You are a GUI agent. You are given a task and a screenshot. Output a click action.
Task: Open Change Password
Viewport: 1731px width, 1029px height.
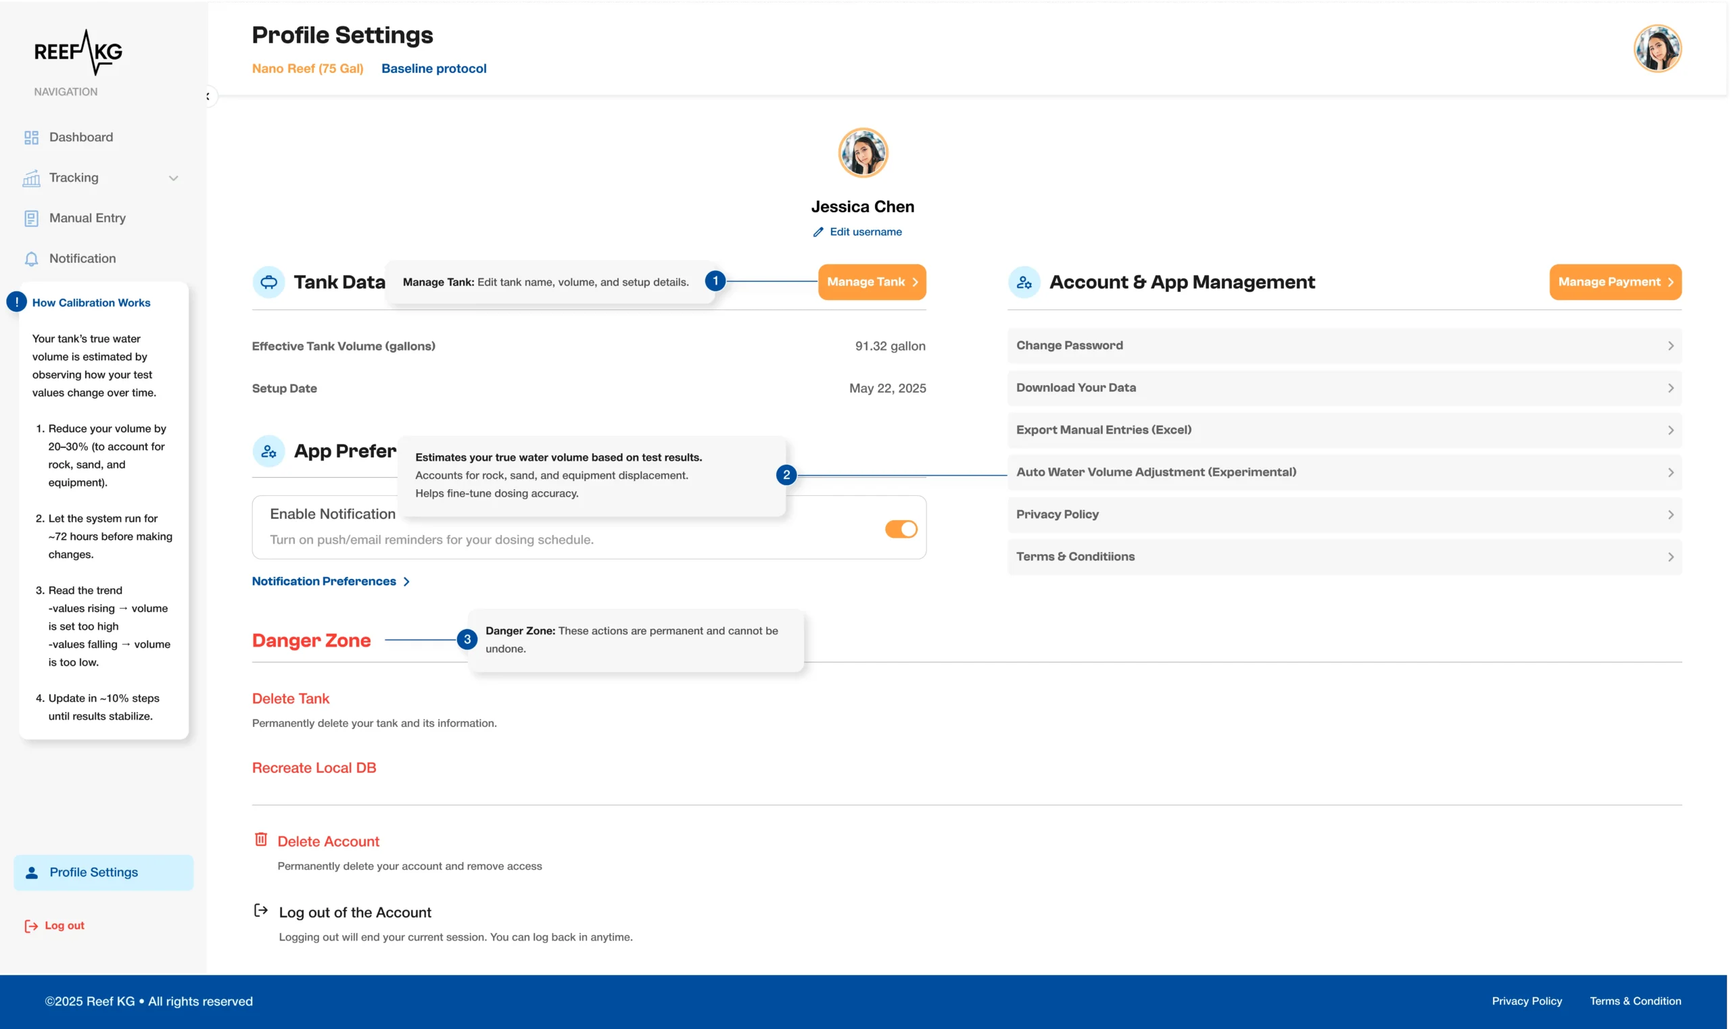pos(1344,345)
